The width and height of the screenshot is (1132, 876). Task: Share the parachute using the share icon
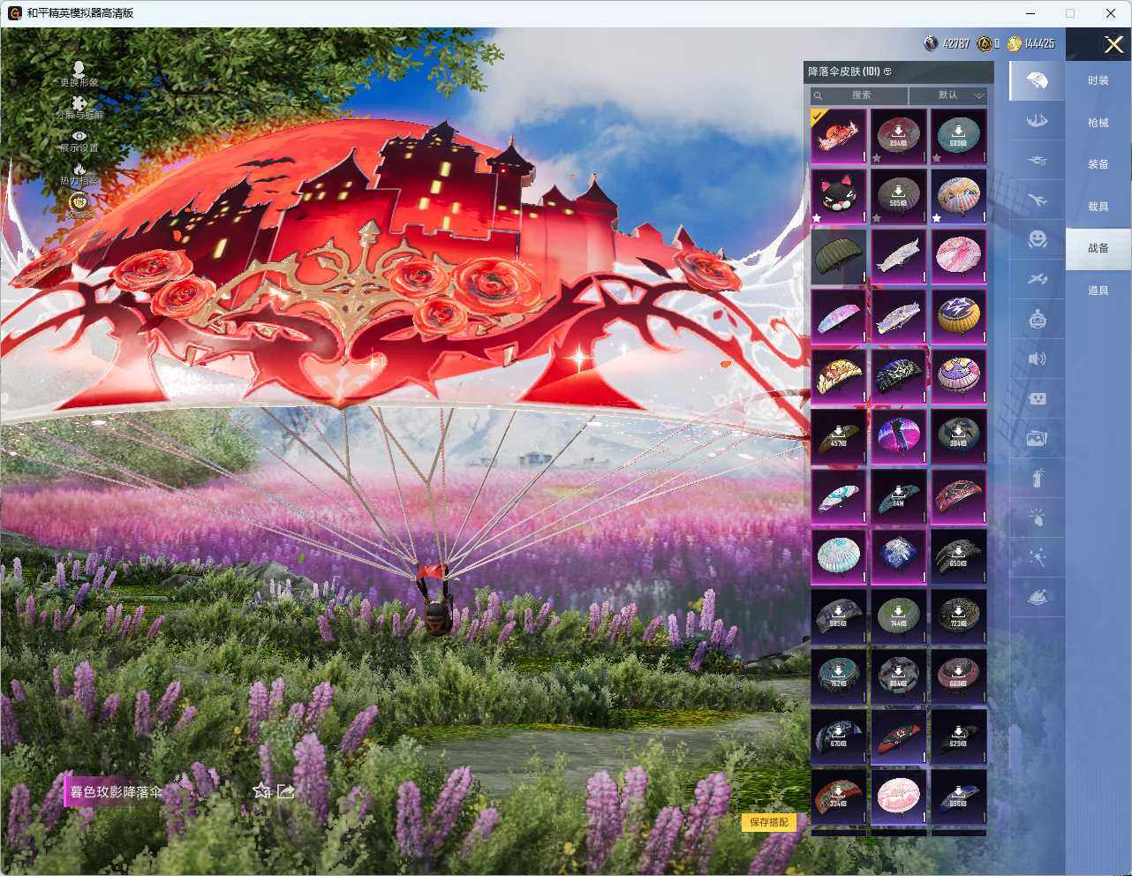click(285, 791)
